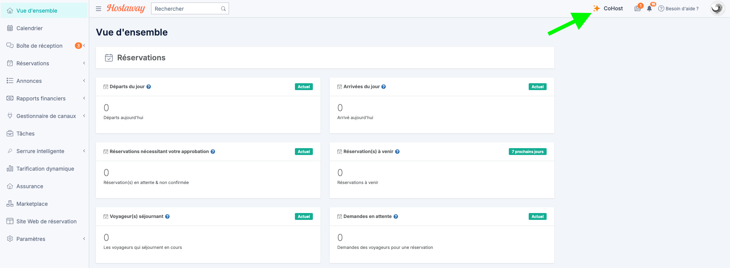Click Site Web de réservation label
This screenshot has width=730, height=268.
pos(47,221)
